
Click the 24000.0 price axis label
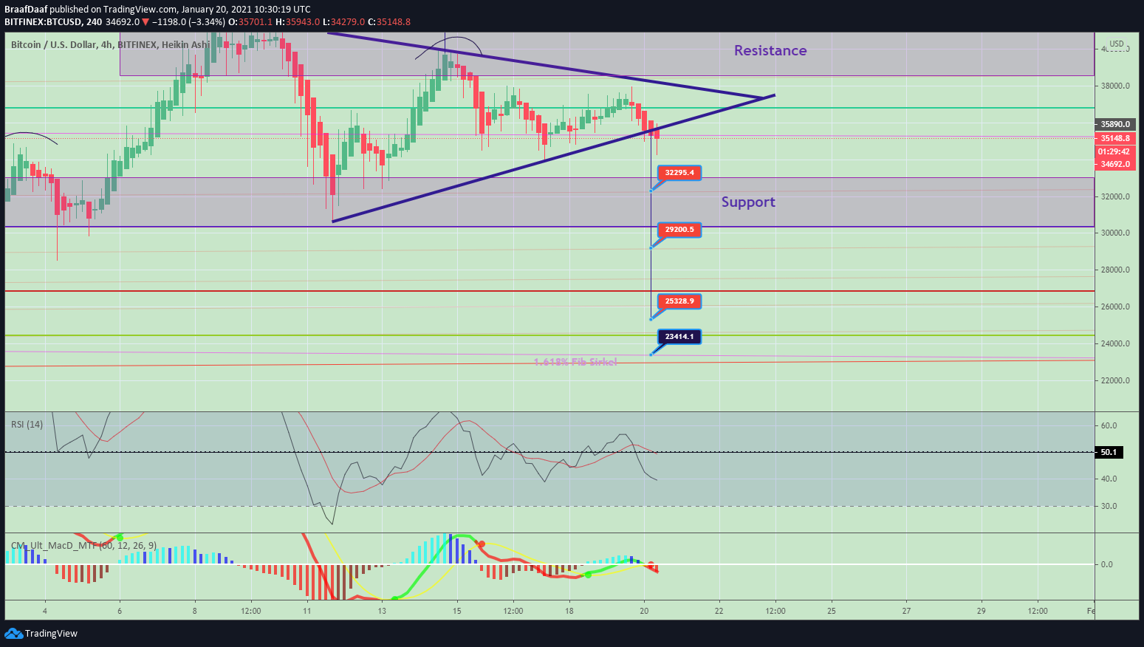coord(1115,343)
